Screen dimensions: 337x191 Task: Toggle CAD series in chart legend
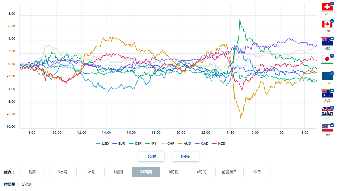(202, 144)
